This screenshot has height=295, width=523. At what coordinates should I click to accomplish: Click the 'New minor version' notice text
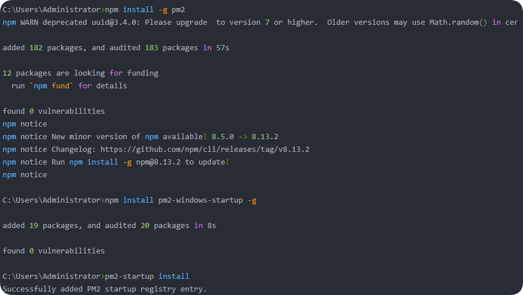pyautogui.click(x=90, y=137)
